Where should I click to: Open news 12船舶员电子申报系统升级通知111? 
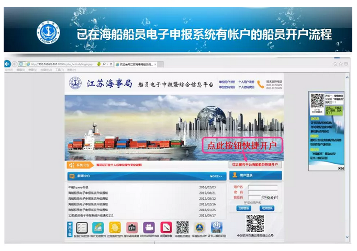91,215
